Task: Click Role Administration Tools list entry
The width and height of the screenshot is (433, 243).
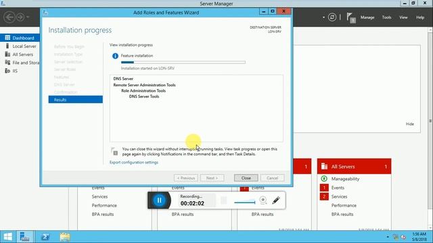Action: click(x=143, y=90)
